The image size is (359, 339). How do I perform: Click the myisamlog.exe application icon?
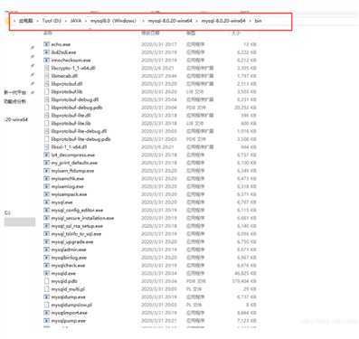46,186
